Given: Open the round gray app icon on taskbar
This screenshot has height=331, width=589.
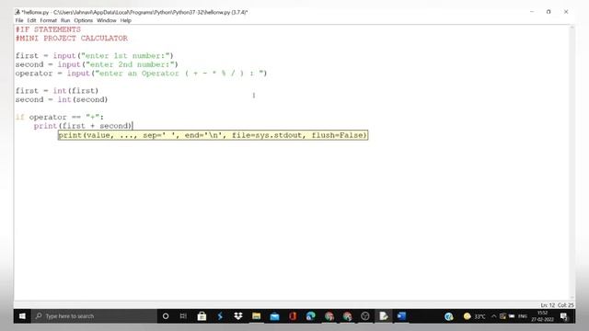Looking at the screenshot, I should pyautogui.click(x=365, y=316).
